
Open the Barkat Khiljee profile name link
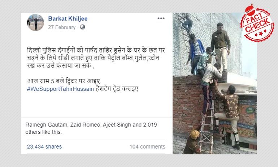pyautogui.click(x=68, y=19)
